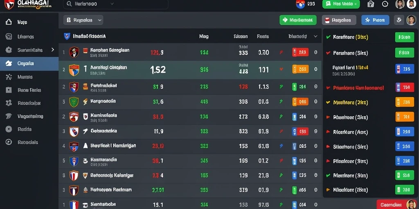The image size is (419, 209).
Task: Click the Olahragai shield logo
Action: [x=9, y=4]
